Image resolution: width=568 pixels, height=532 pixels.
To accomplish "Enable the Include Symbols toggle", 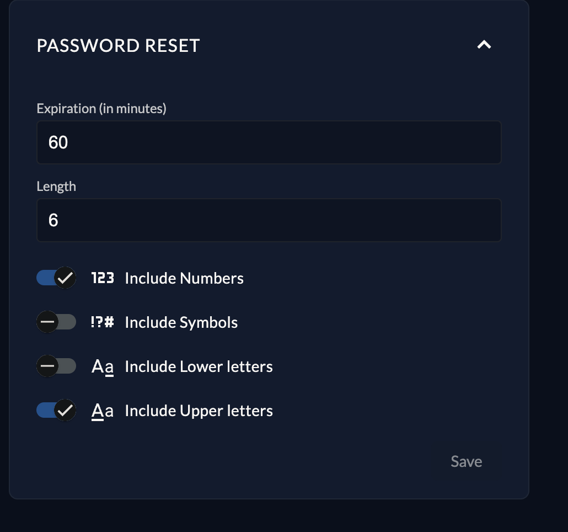I will [56, 322].
